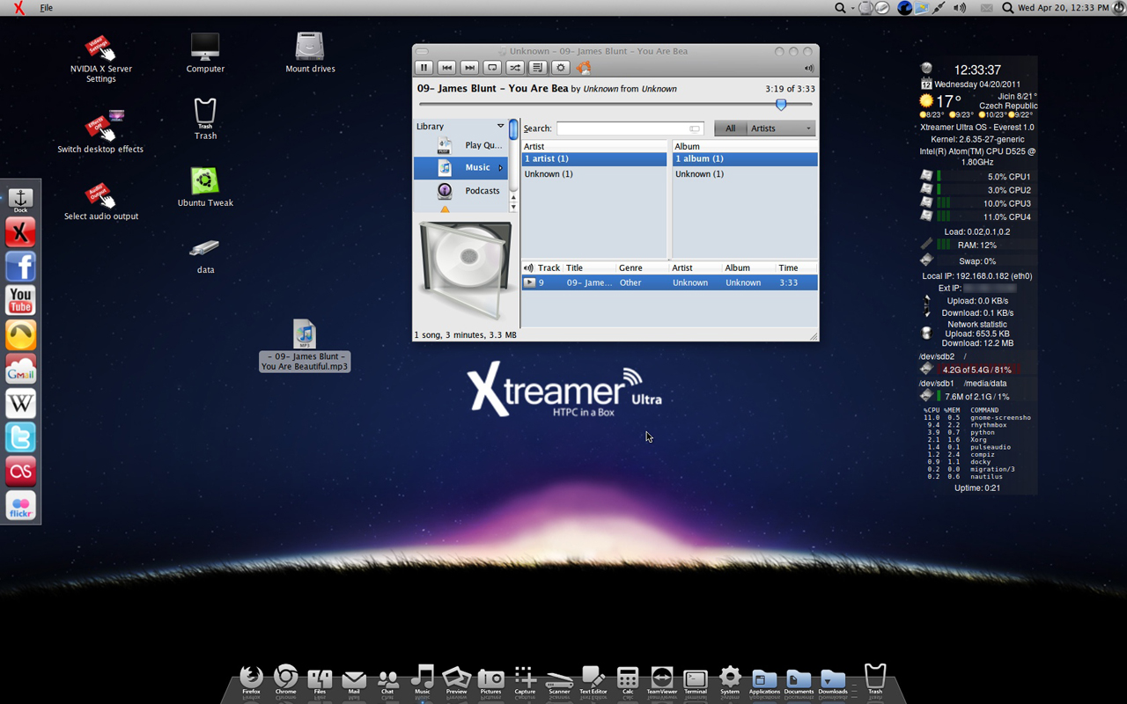The height and width of the screenshot is (704, 1127).
Task: Toggle the gear visualization button
Action: pos(561,68)
